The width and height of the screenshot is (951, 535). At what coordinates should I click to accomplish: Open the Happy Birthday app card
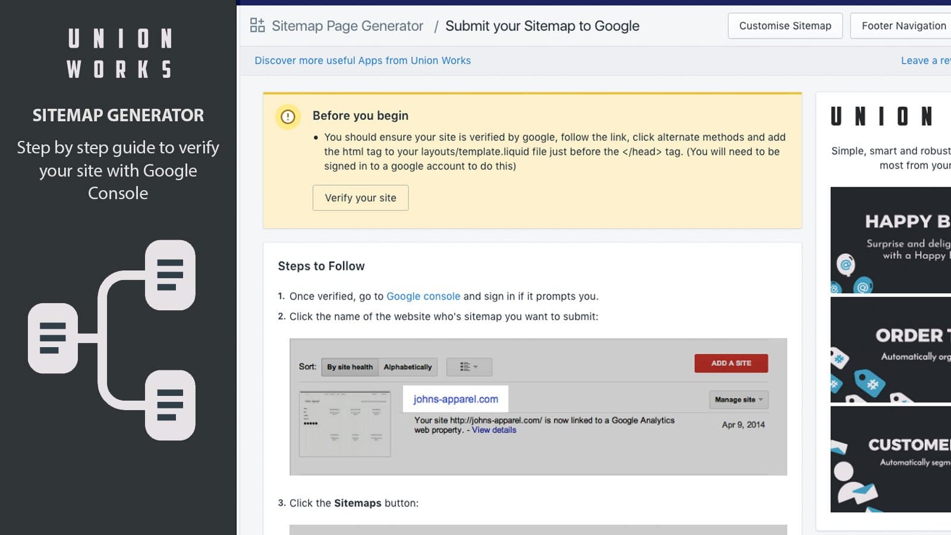point(890,240)
